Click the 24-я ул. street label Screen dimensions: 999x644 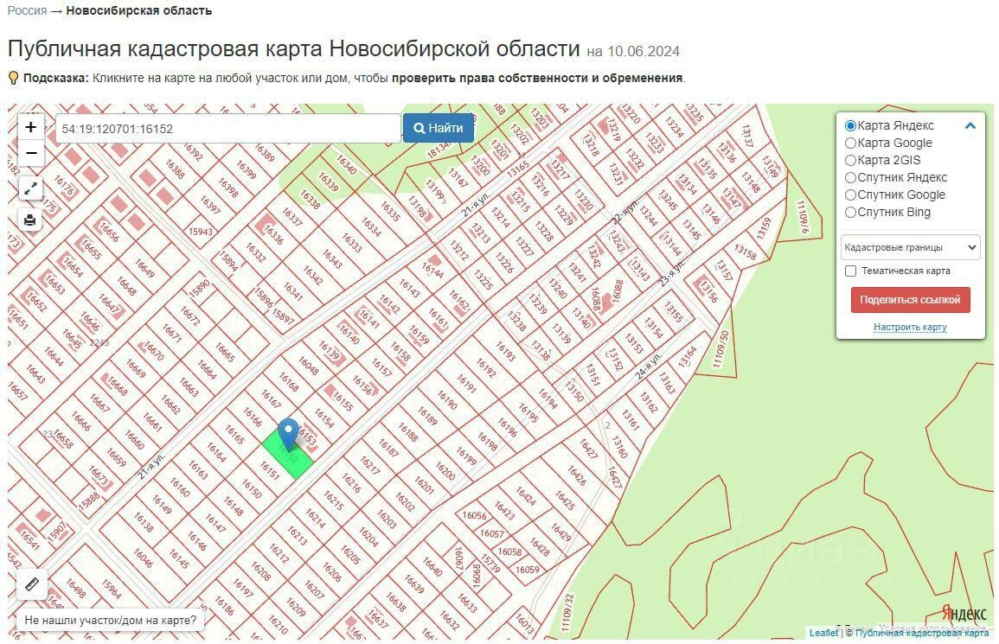pos(648,367)
